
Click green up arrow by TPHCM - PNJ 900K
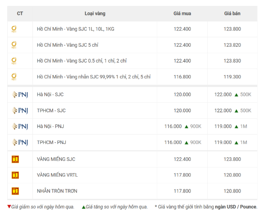point(186,143)
